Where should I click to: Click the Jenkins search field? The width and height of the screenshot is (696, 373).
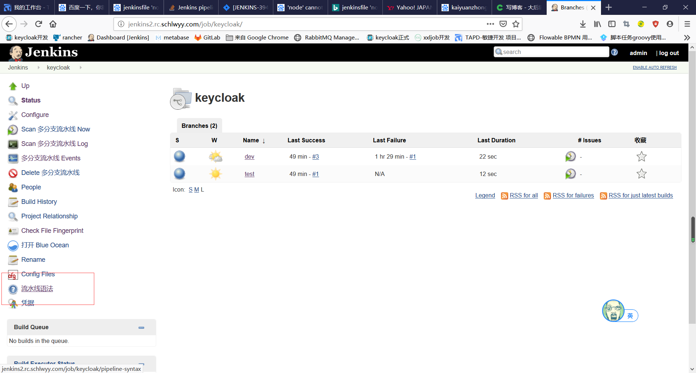point(551,52)
